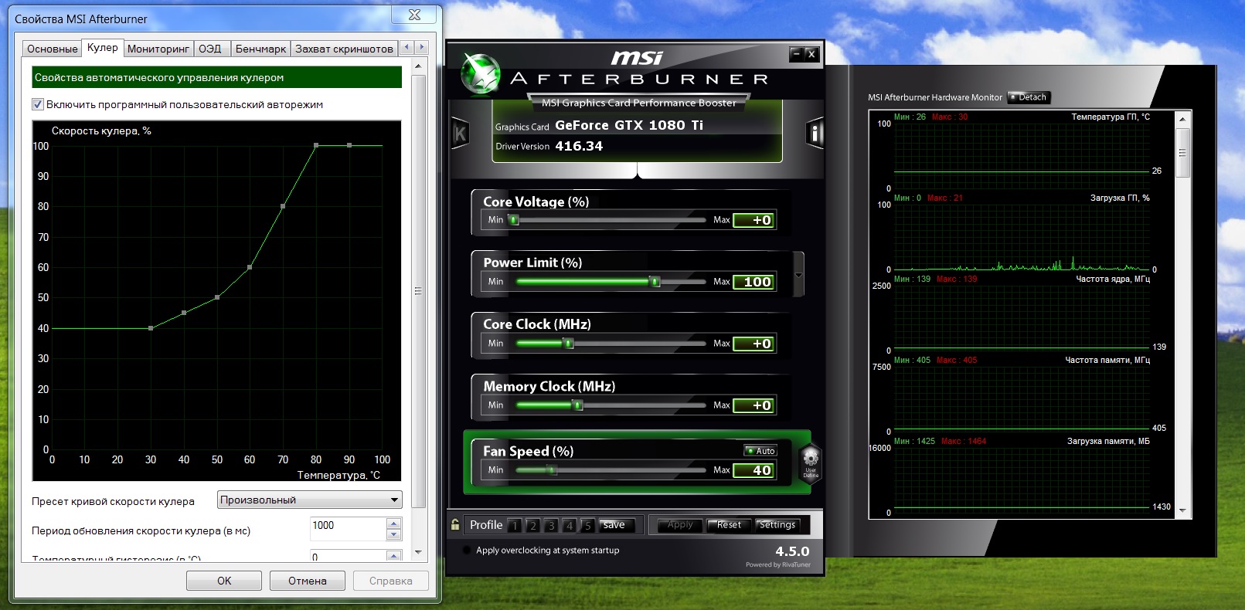Click the Core Voltage value box
Image resolution: width=1245 pixels, height=610 pixels.
(753, 220)
